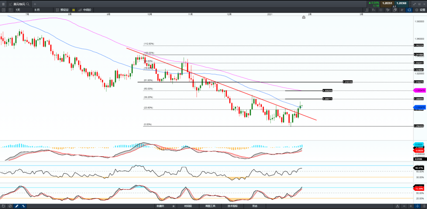The image size is (427, 209).
Task: Click the (112.80%) Fibonacci label
Action: click(x=149, y=43)
